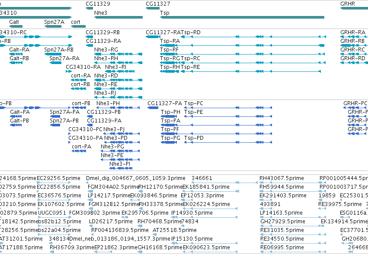Select protein cort-PB label
The width and height of the screenshot is (368, 254).
[81, 103]
